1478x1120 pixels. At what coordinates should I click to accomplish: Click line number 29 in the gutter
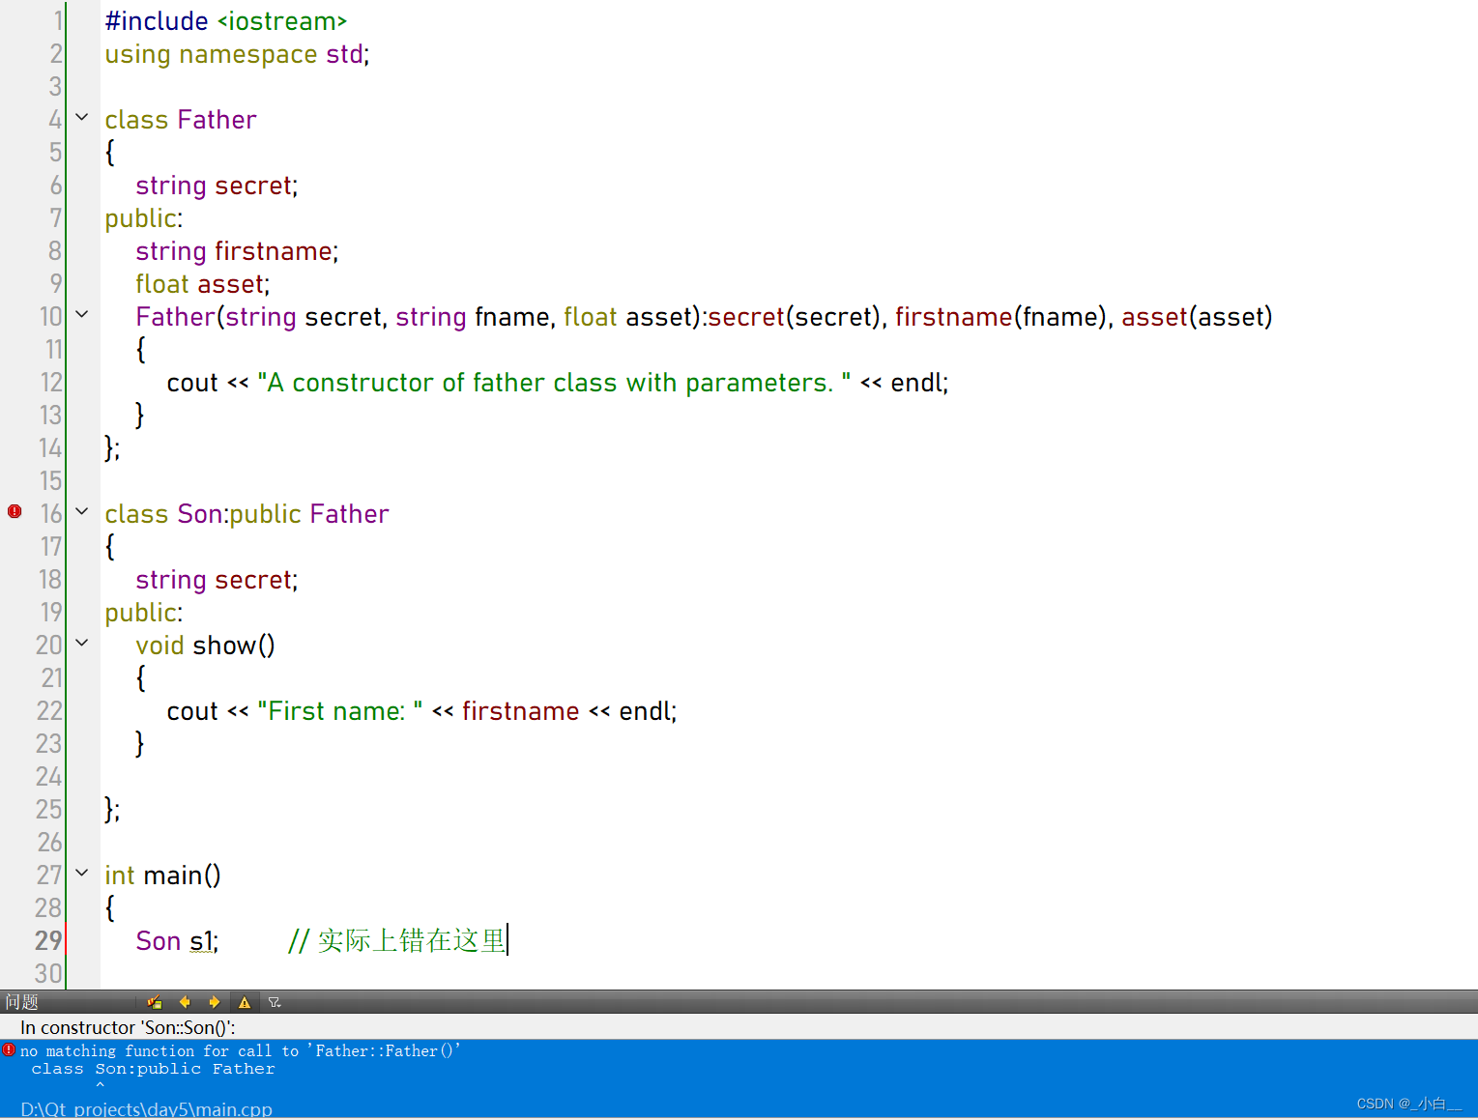48,940
